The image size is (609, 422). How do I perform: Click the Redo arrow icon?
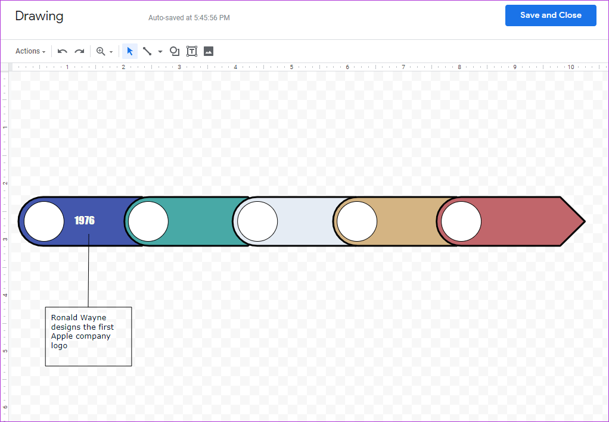pyautogui.click(x=79, y=51)
